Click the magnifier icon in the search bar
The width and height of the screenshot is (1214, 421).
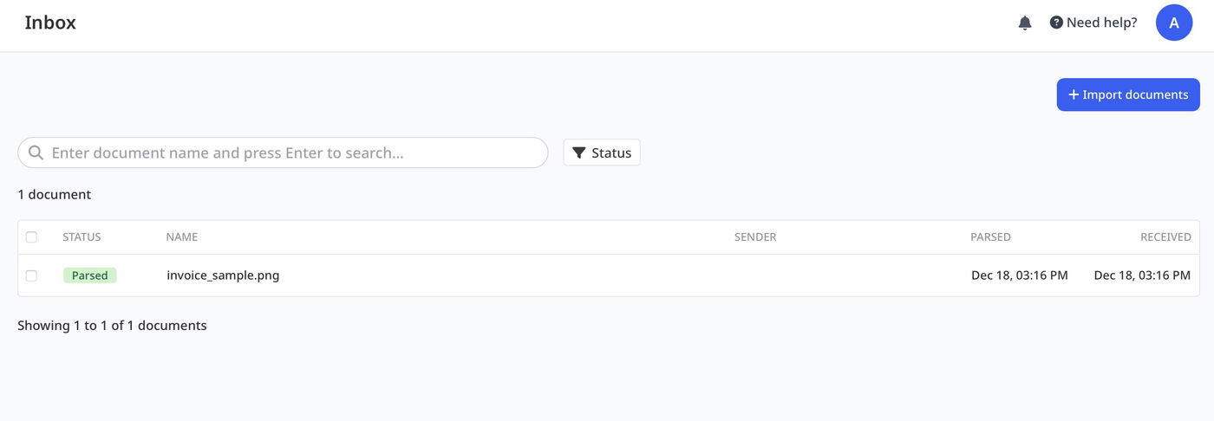click(x=36, y=153)
